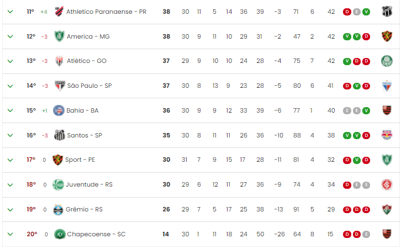Image resolution: width=401 pixels, height=249 pixels.
Task: Expand the Bahia row chevron
Action: point(10,110)
